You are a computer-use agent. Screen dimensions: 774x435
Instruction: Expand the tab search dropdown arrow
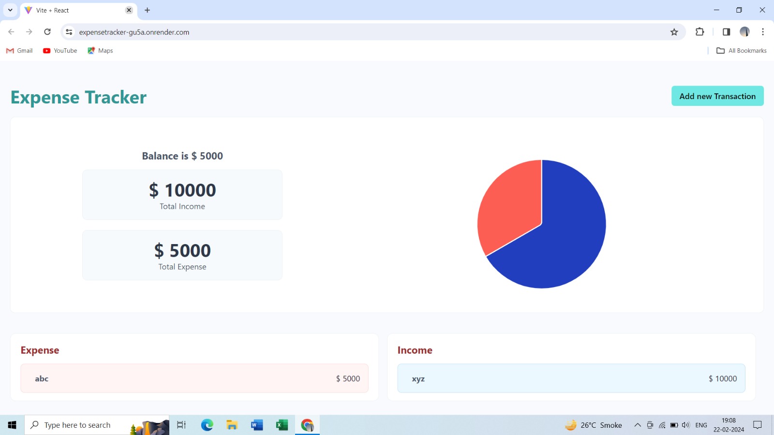point(10,10)
